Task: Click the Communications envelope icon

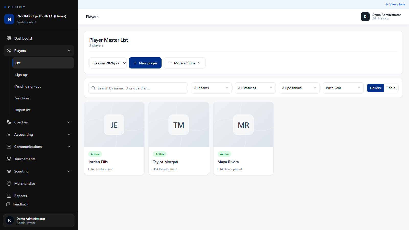Action: point(9,147)
